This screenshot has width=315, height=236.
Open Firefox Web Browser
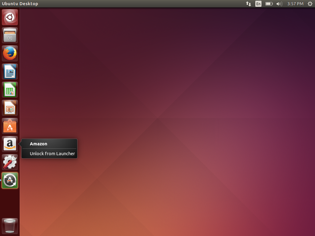tap(10, 53)
